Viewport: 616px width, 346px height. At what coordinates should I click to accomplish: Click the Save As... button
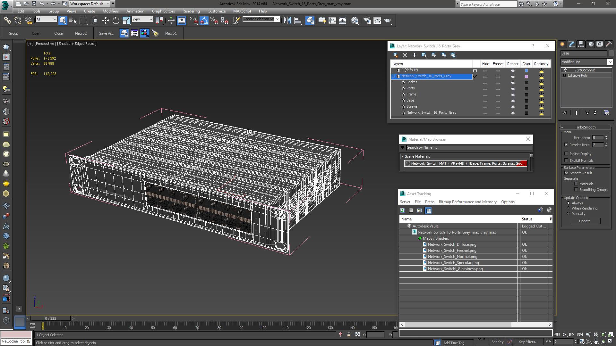107,33
